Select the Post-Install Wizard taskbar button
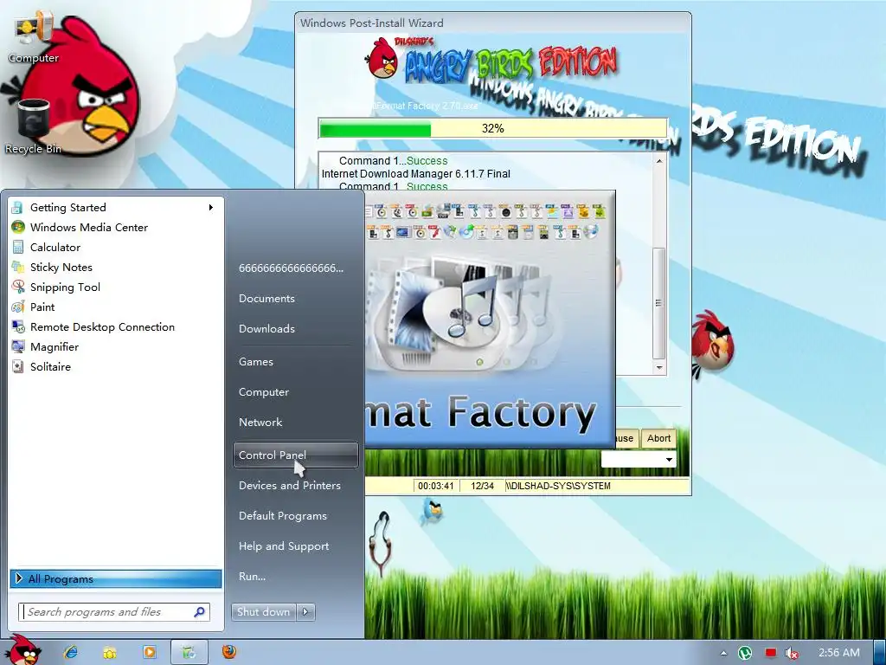Image resolution: width=886 pixels, height=665 pixels. tap(189, 652)
